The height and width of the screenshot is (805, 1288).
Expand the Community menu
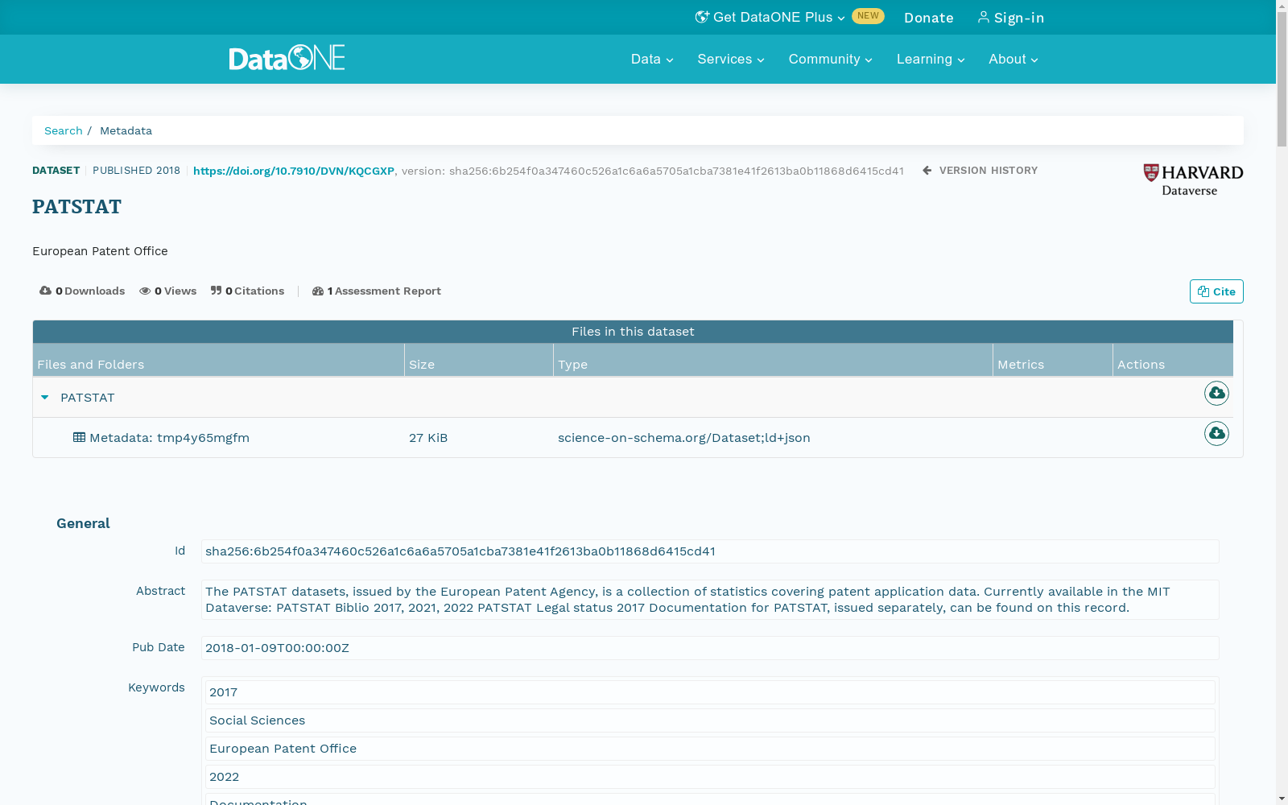pos(830,59)
